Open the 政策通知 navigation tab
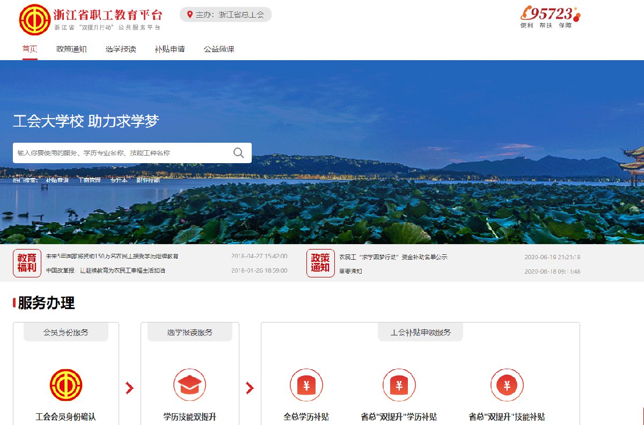Viewport: 644px width, 425px height. coord(71,49)
